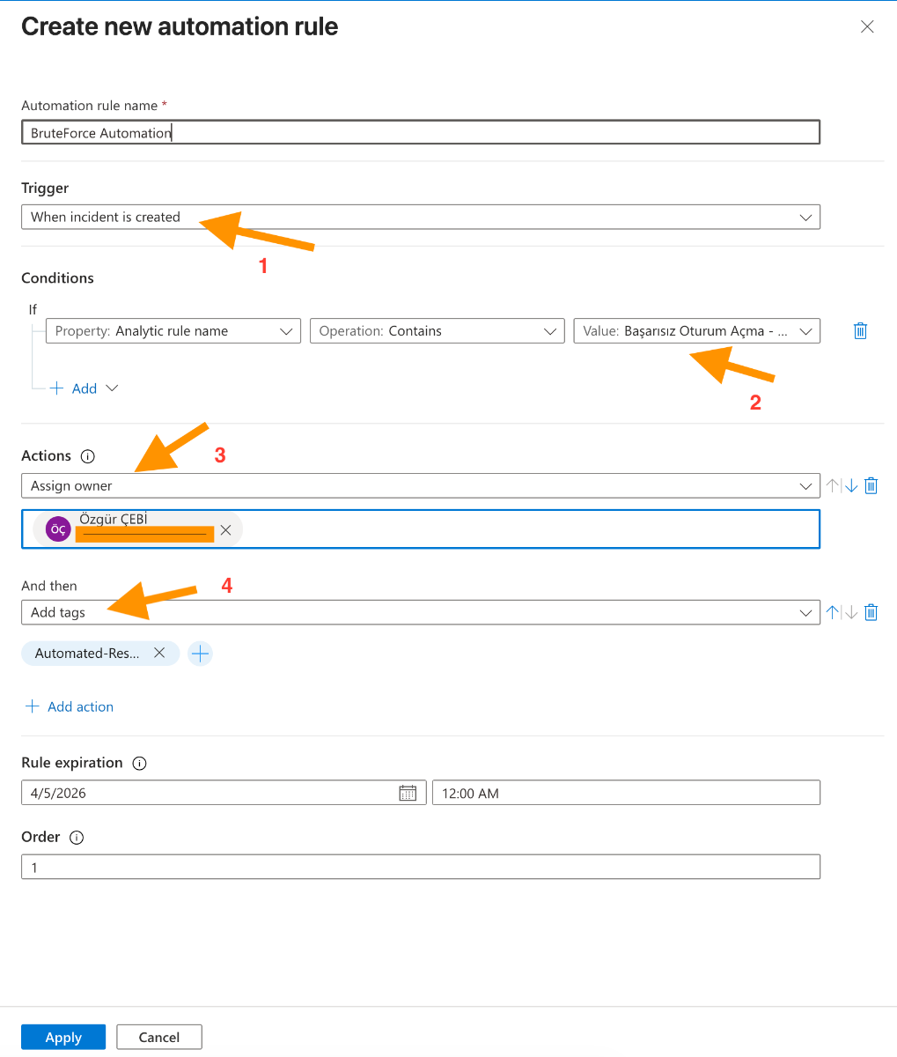897x1057 pixels.
Task: Expand the Add condition menu
Action: 85,388
